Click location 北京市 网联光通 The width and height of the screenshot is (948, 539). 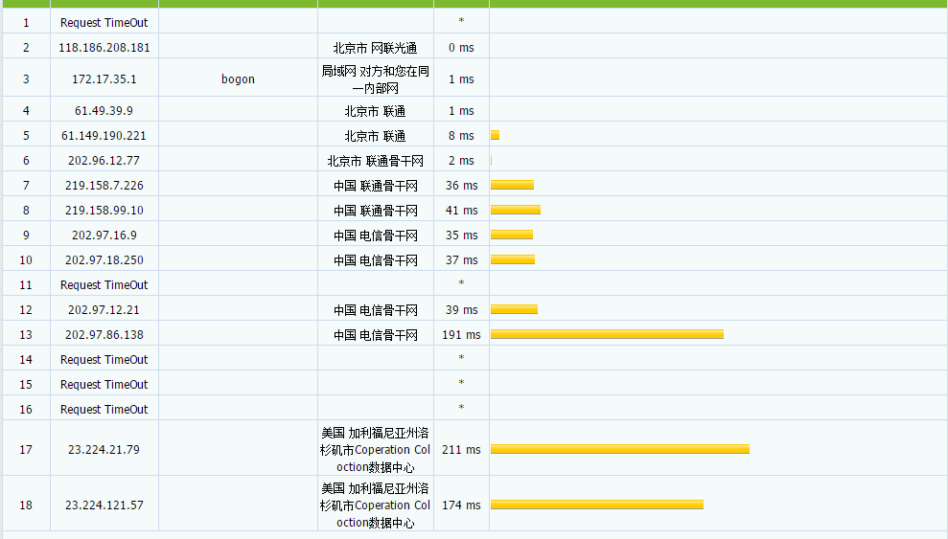pyautogui.click(x=375, y=48)
